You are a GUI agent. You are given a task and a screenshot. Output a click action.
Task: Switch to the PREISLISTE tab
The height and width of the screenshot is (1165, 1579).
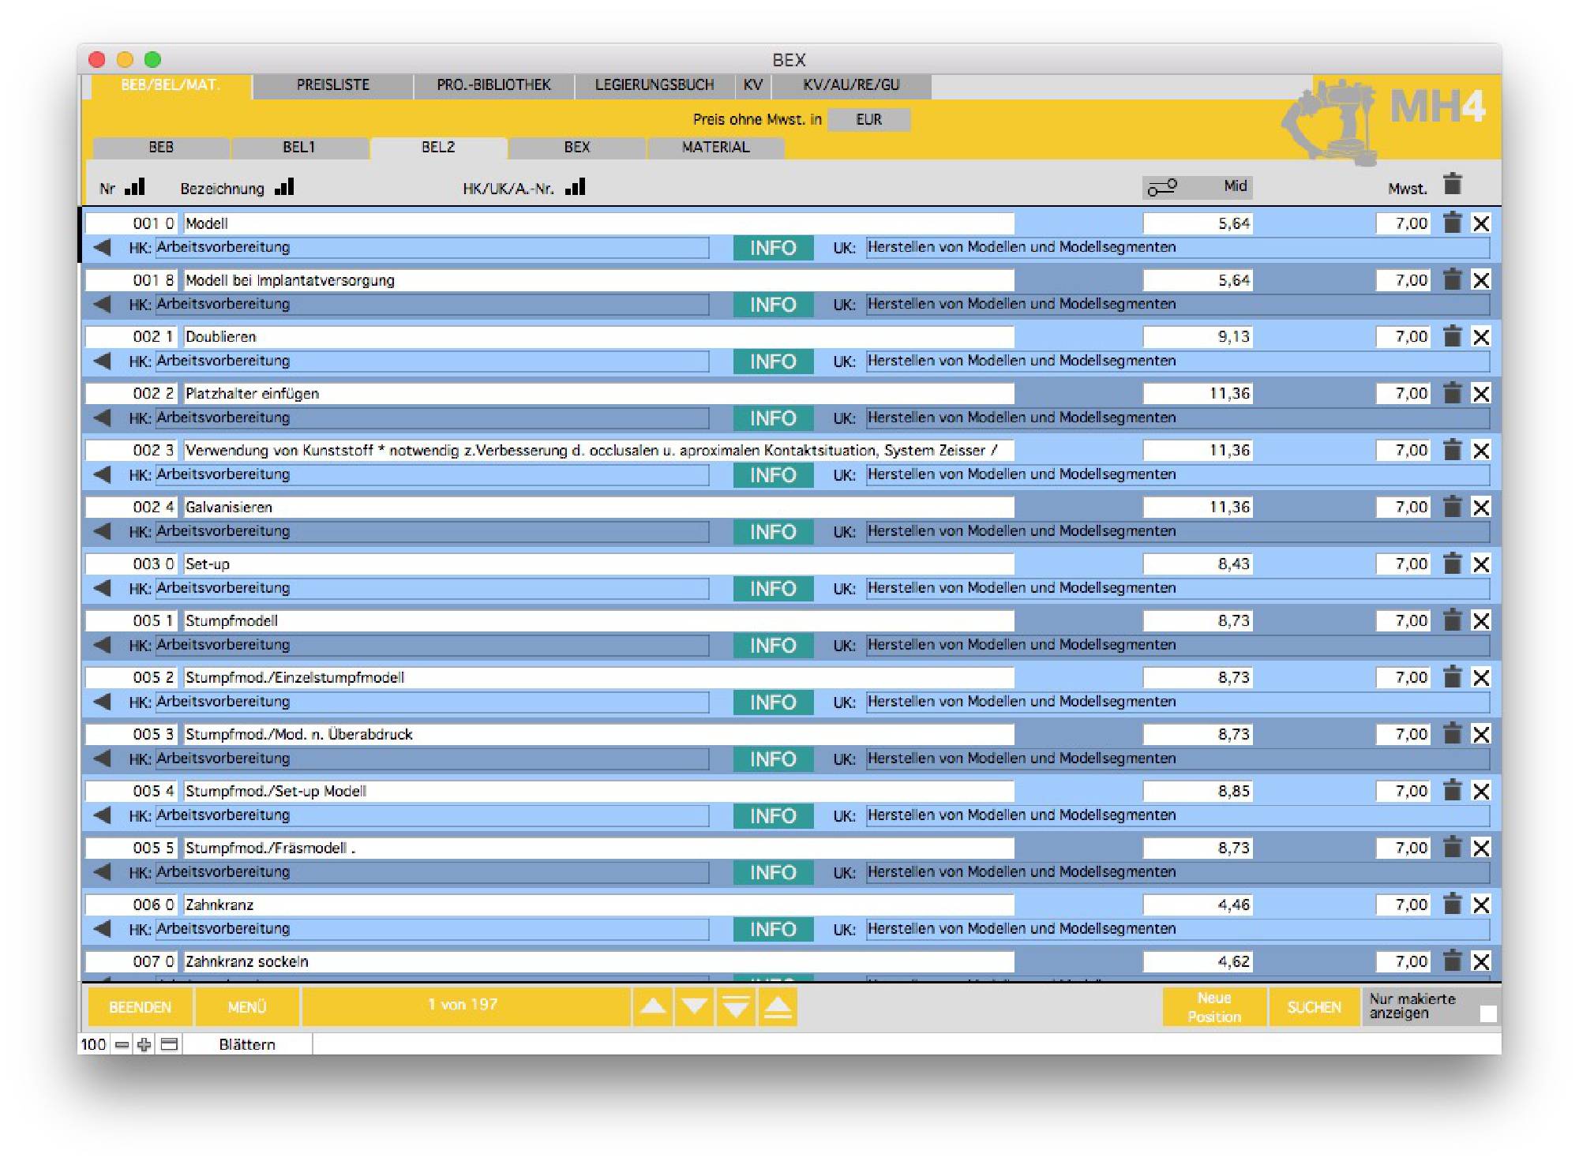tap(332, 85)
